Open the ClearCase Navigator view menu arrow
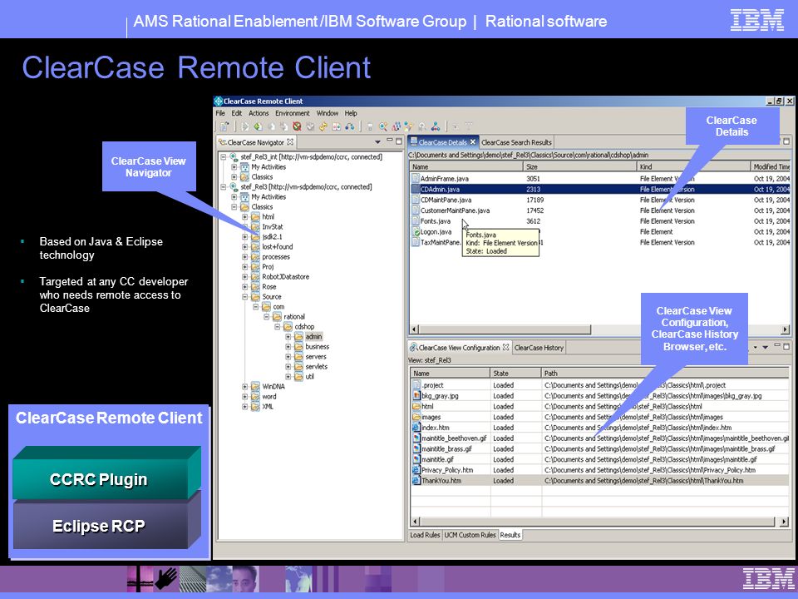798x599 pixels. (x=377, y=142)
